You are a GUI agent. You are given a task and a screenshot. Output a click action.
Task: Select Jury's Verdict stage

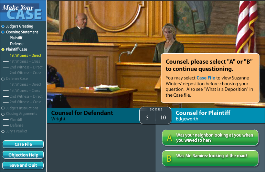pos(17,131)
